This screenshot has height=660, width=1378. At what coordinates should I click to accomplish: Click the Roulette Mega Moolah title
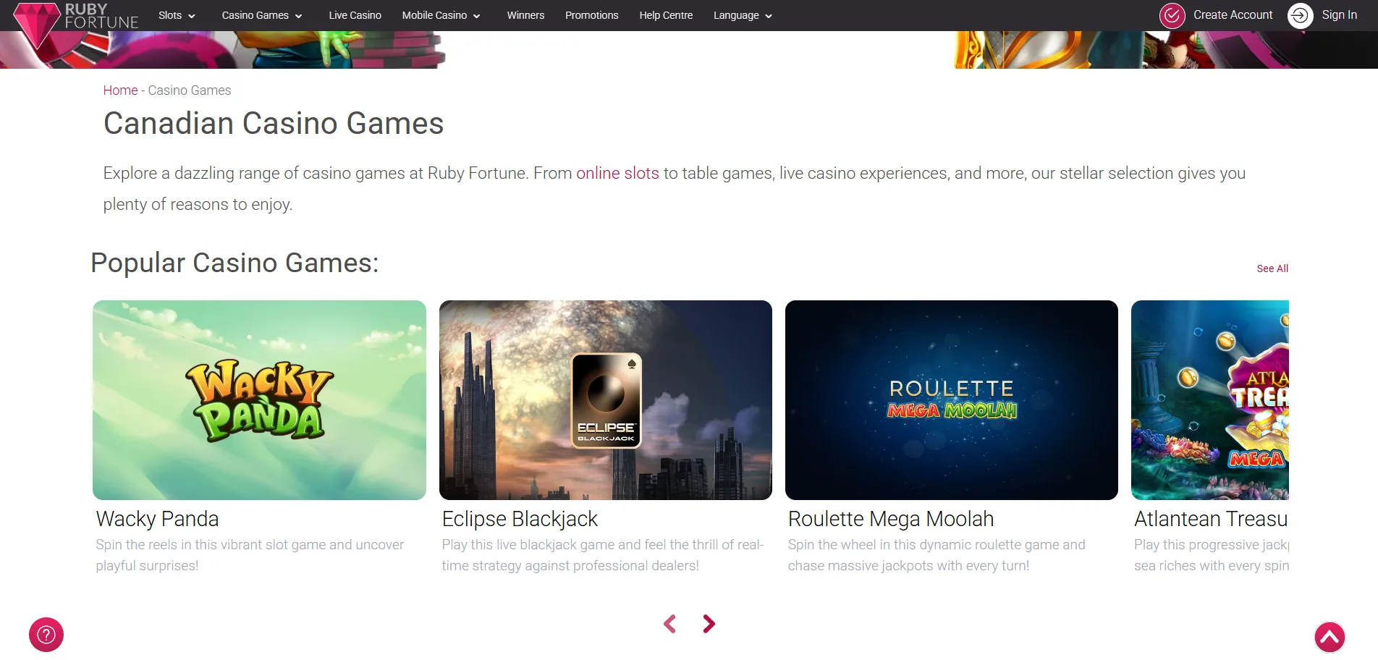click(x=891, y=519)
